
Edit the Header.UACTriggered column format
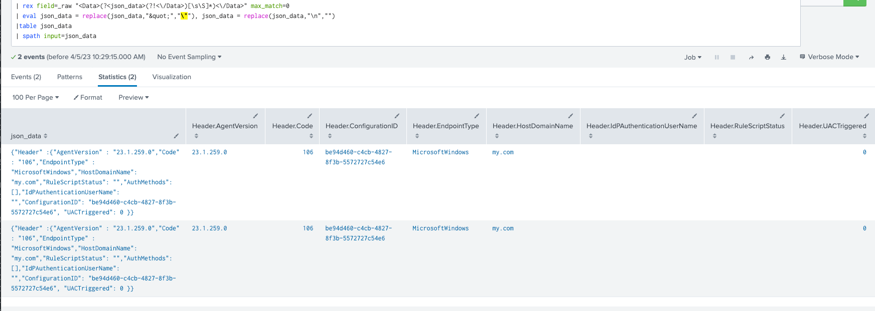tap(866, 116)
